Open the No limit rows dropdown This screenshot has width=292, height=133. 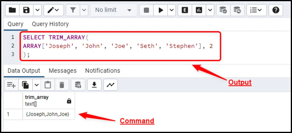113,10
